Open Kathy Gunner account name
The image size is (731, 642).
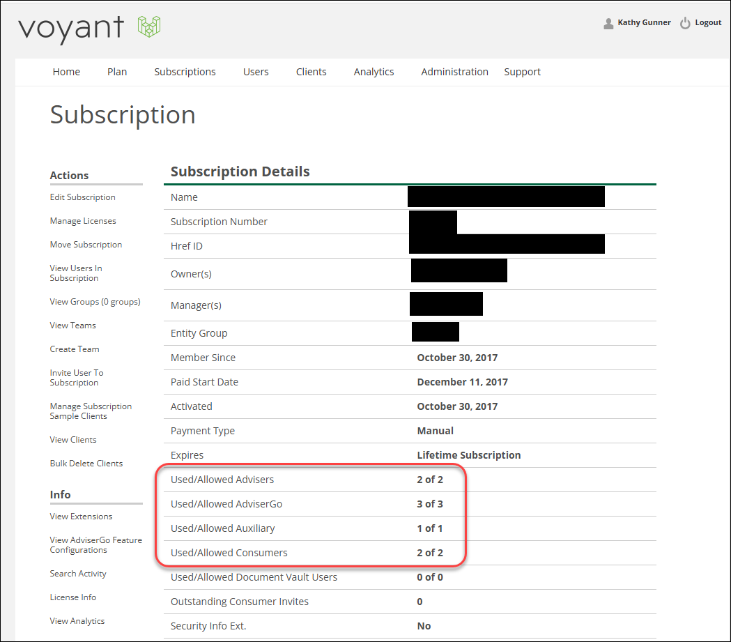point(644,22)
